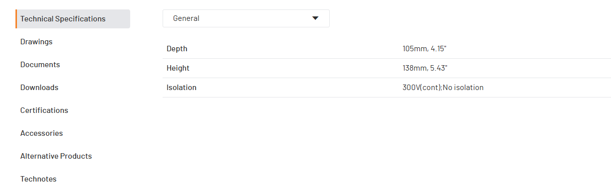The height and width of the screenshot is (193, 611).
Task: Show Alternative Products
Action: [56, 156]
